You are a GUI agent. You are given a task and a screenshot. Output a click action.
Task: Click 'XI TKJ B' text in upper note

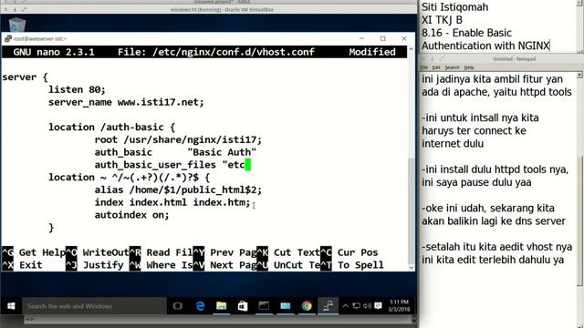pos(442,20)
